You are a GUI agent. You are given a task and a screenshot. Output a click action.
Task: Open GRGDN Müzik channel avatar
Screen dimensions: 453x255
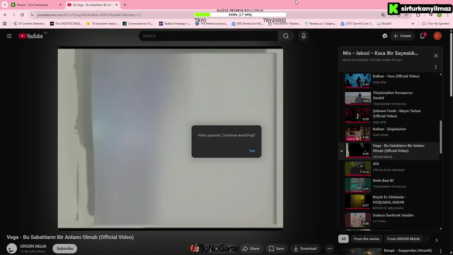12,248
